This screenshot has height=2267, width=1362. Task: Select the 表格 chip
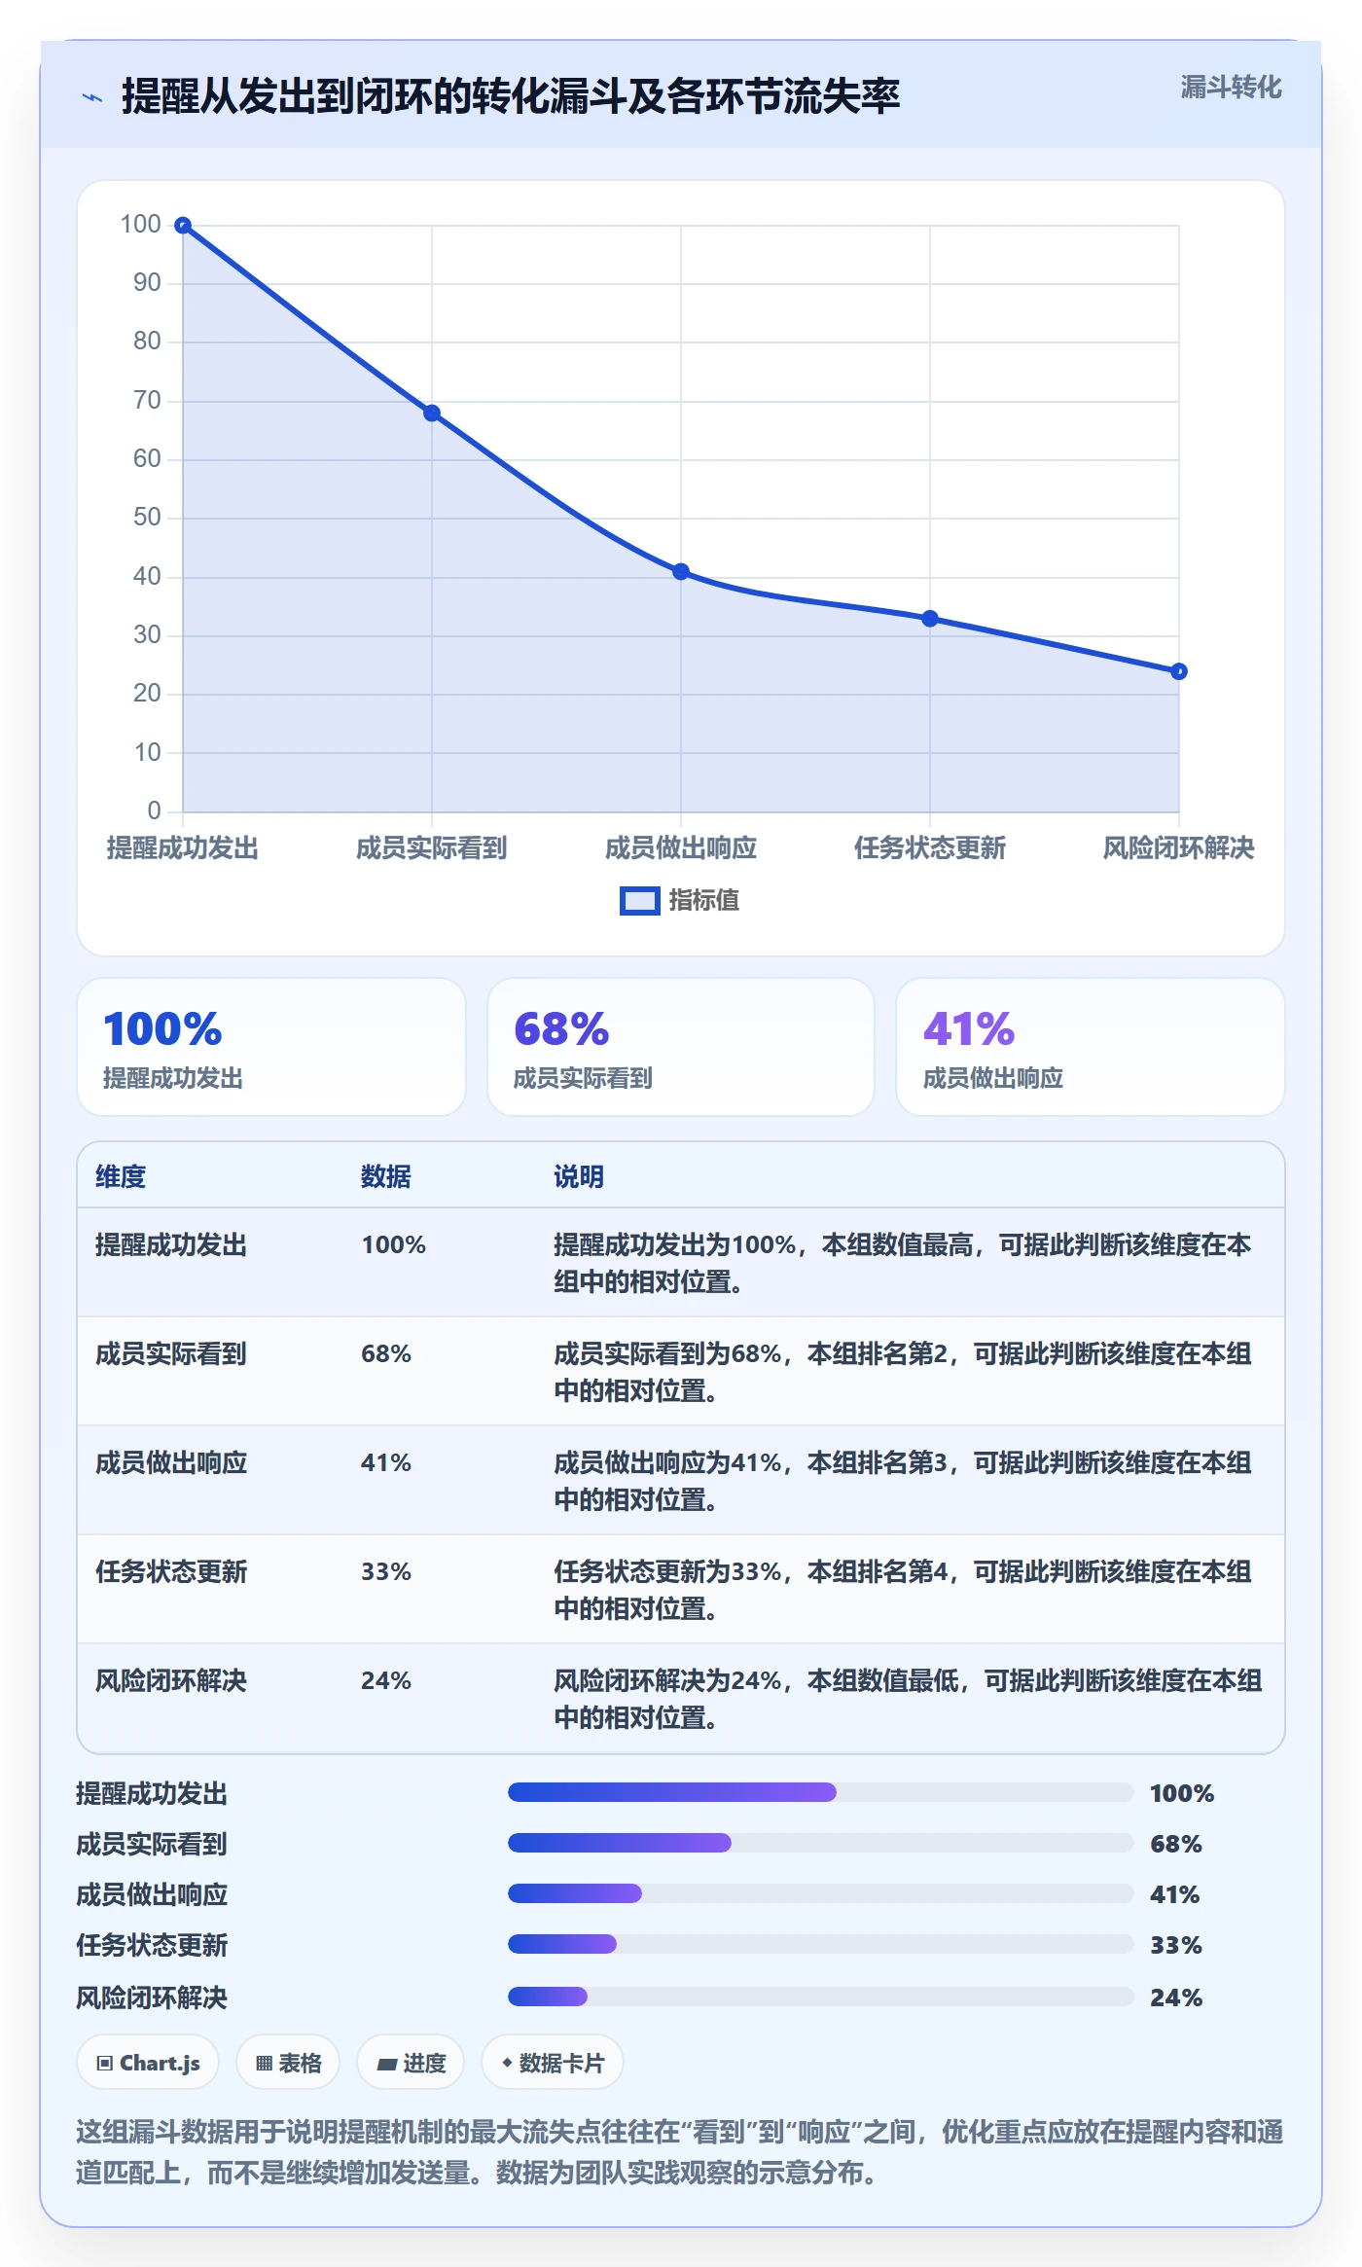pos(288,2063)
